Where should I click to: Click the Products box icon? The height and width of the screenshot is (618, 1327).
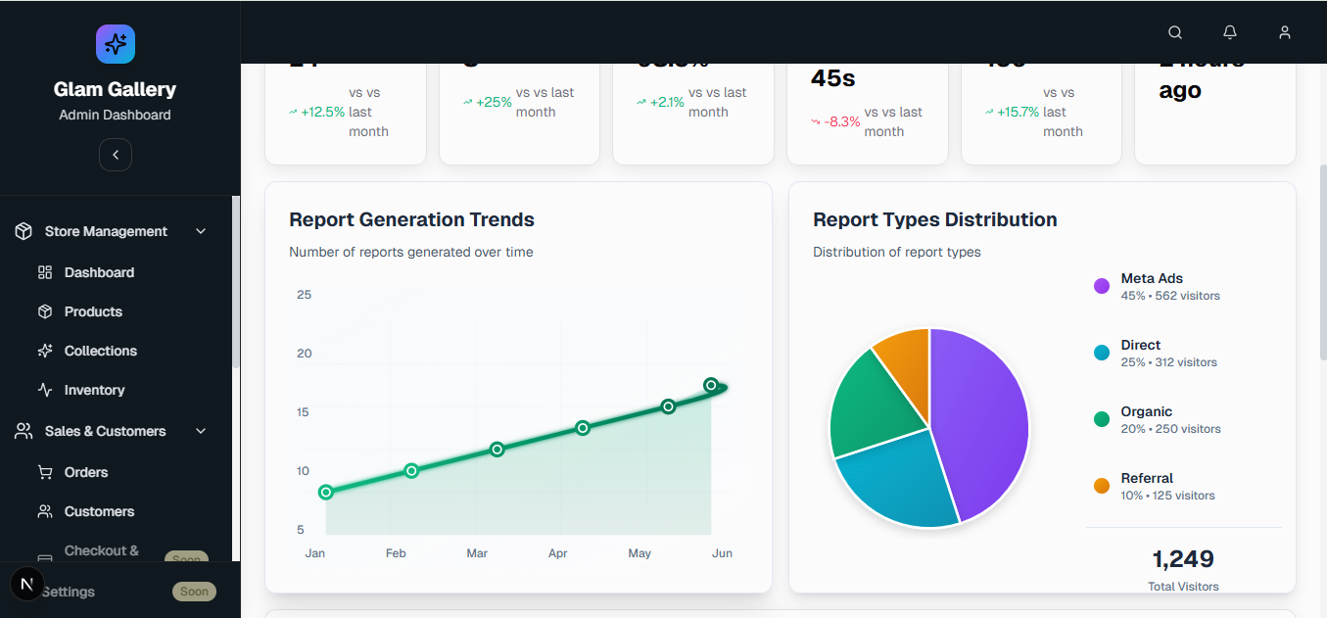tap(45, 311)
